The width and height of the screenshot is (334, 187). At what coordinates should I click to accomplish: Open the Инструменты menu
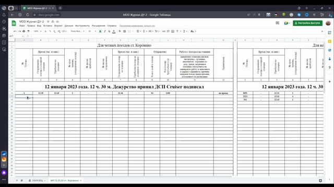[x=82, y=25]
